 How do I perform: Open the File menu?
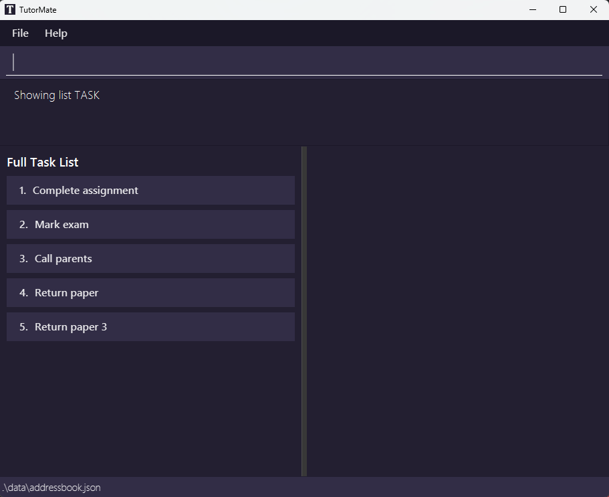(20, 33)
